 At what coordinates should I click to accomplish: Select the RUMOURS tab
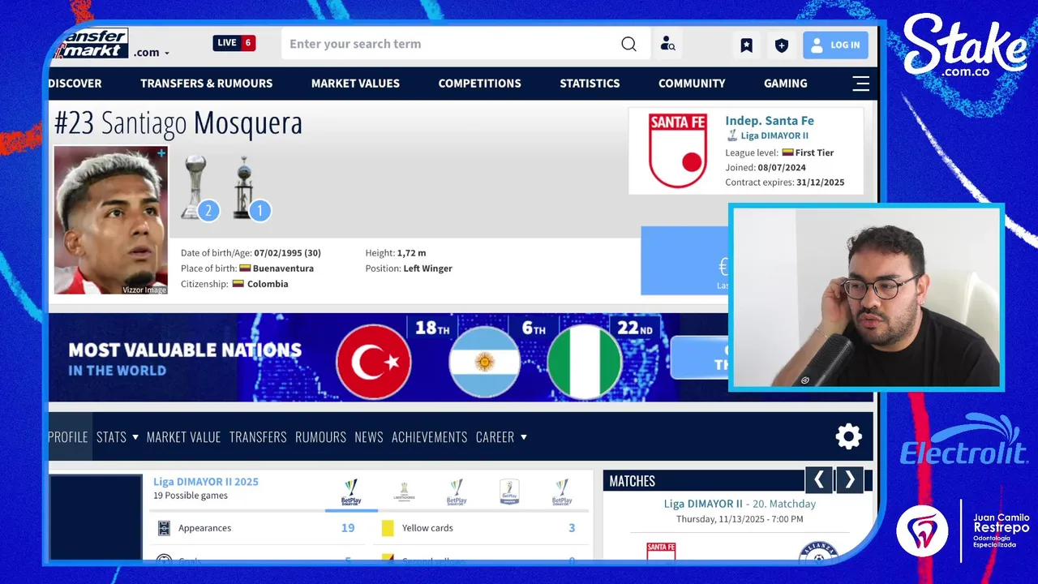[x=320, y=436]
